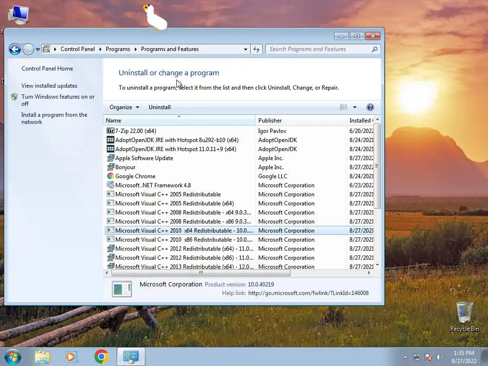Image resolution: width=488 pixels, height=366 pixels.
Task: Select the Google Chrome list icon
Action: tap(110, 176)
